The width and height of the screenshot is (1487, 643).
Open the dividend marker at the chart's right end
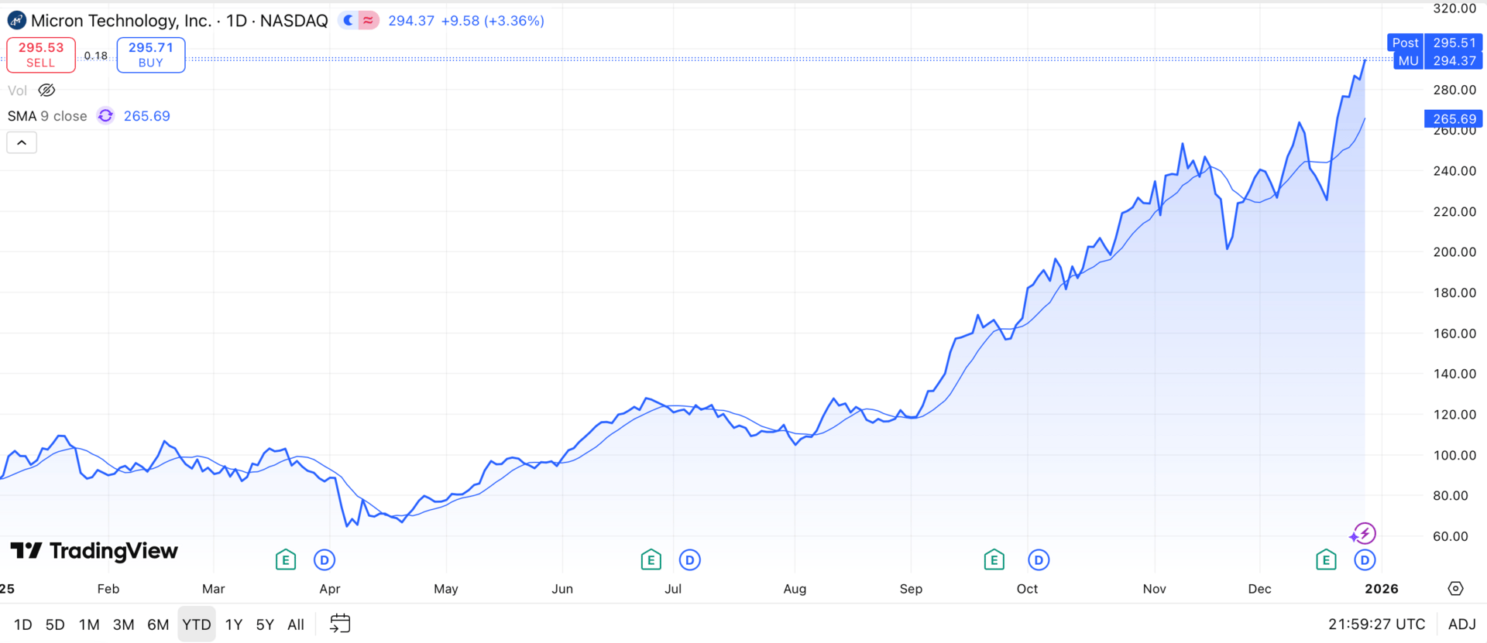[1365, 559]
